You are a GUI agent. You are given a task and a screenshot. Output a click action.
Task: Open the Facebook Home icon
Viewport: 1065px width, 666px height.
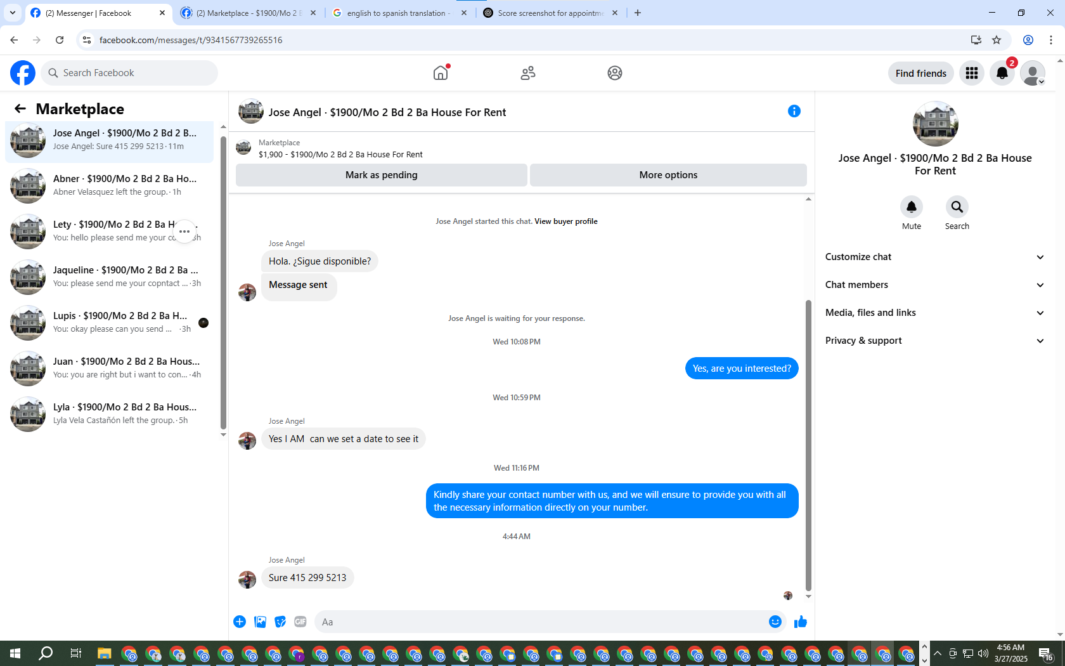[x=441, y=73]
